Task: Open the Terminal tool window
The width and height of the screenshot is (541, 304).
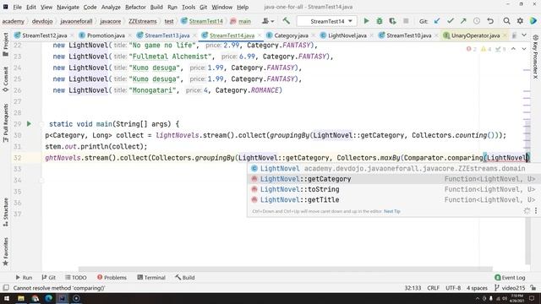Action: [151, 278]
